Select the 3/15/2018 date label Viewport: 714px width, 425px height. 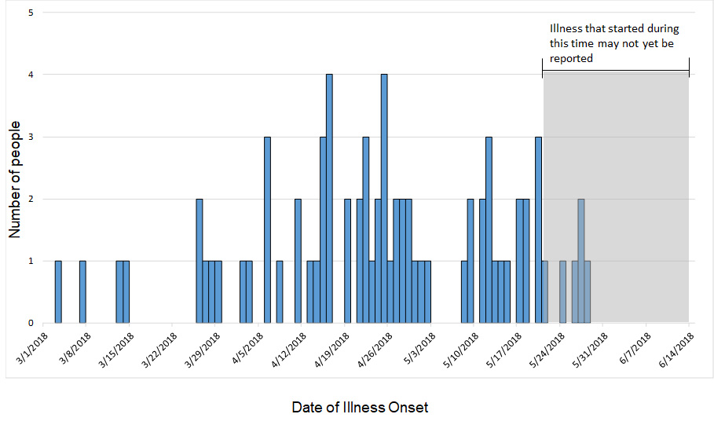point(115,350)
